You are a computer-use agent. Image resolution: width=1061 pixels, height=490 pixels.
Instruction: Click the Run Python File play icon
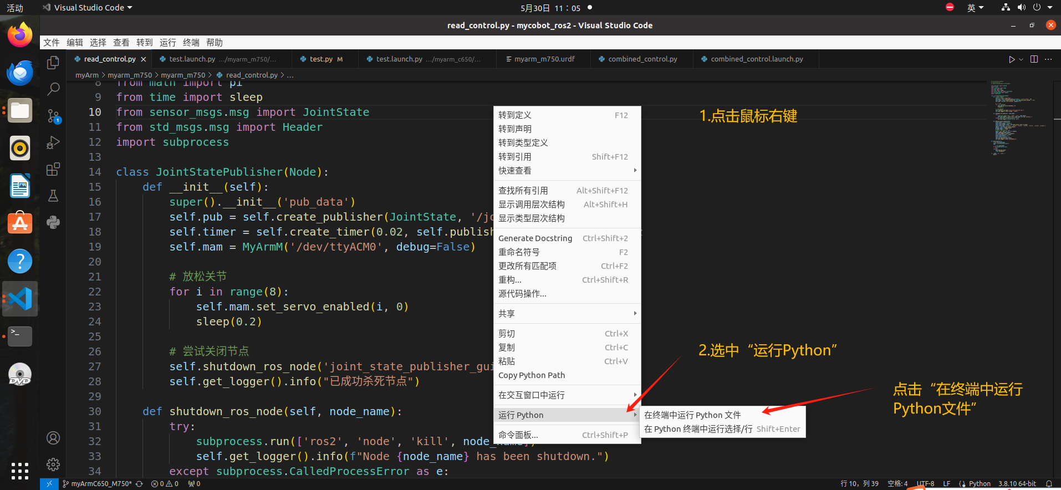pos(1012,59)
